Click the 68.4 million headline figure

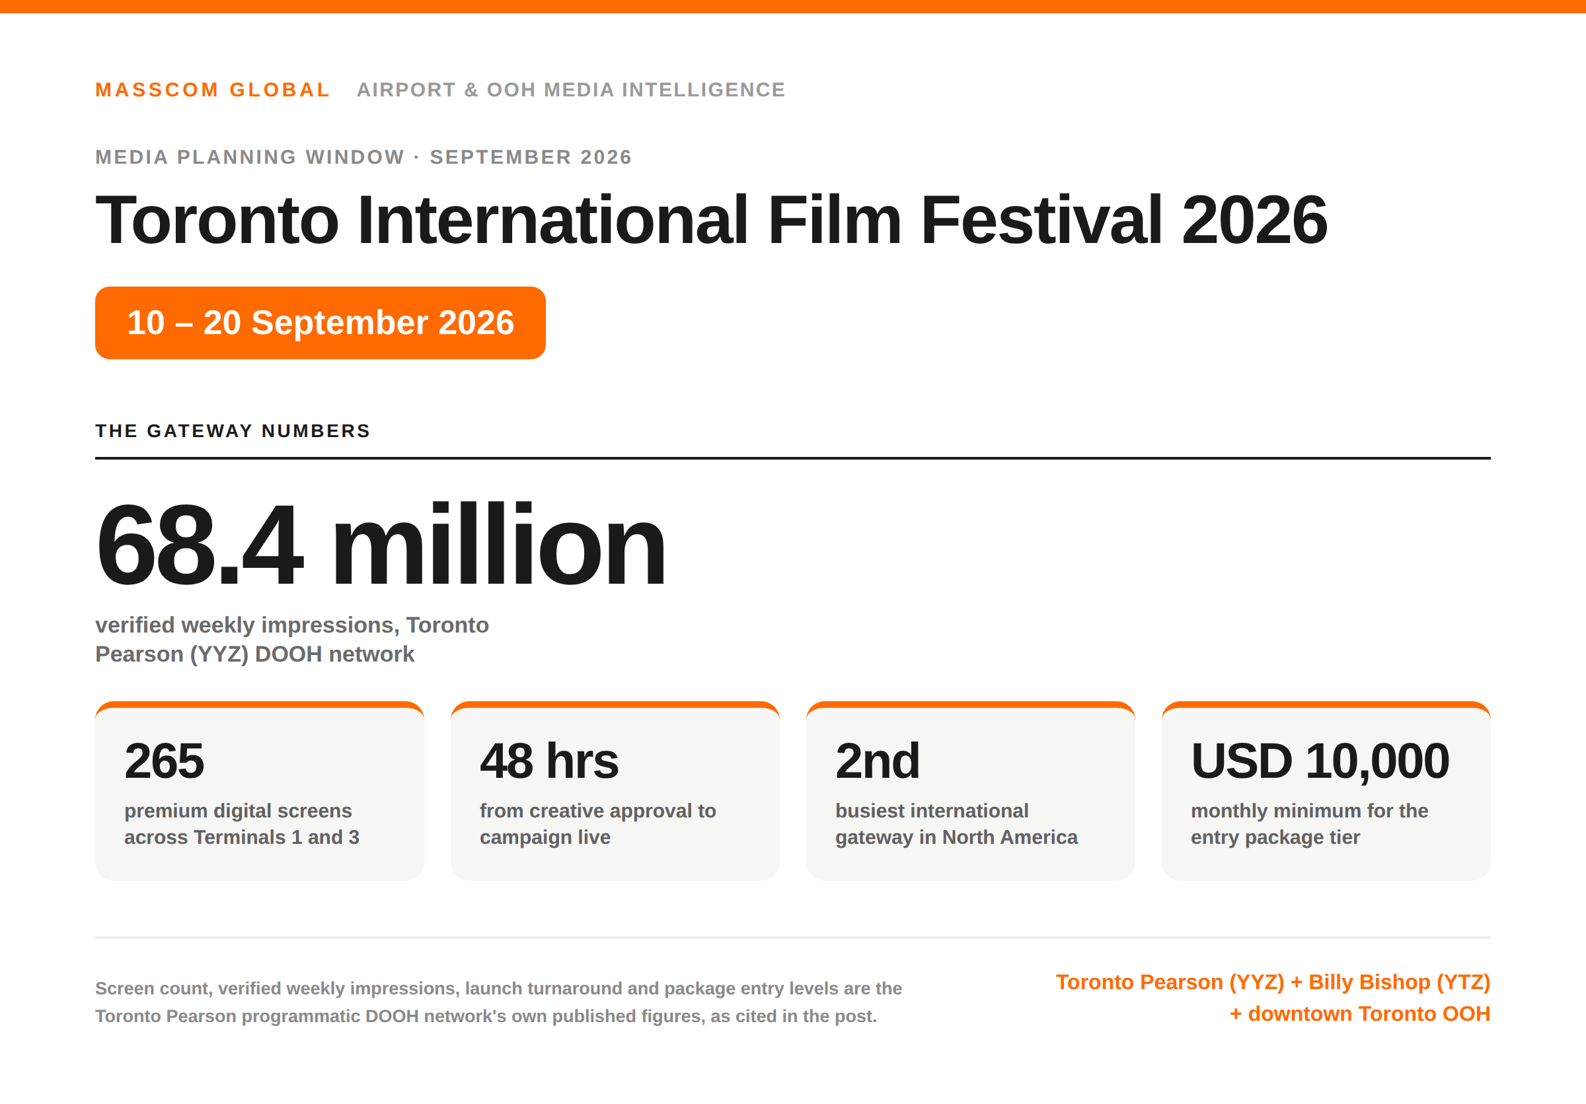tap(381, 545)
